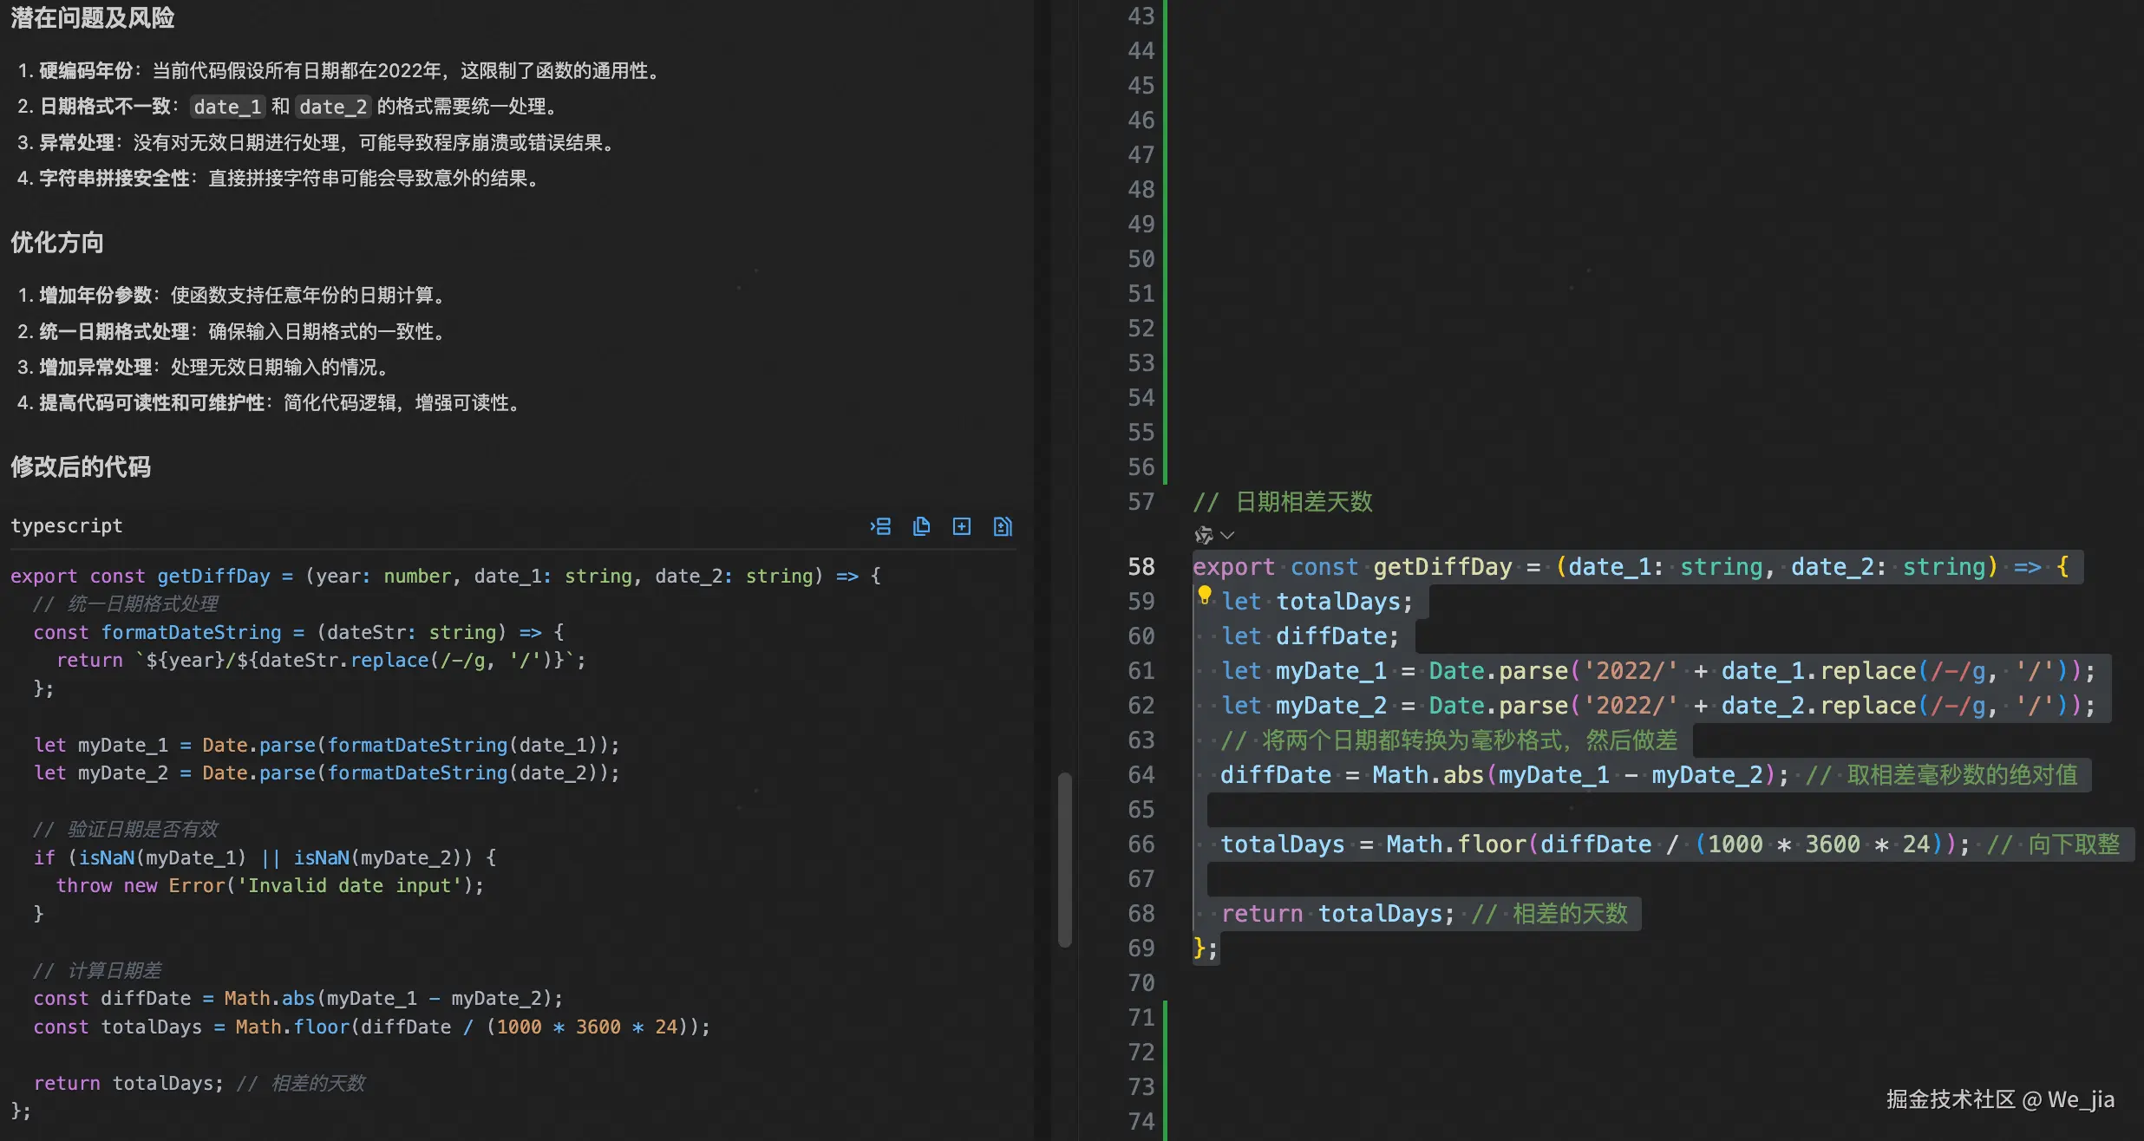The width and height of the screenshot is (2144, 1141).
Task: Click the green change bar near line 50
Action: point(1165,259)
